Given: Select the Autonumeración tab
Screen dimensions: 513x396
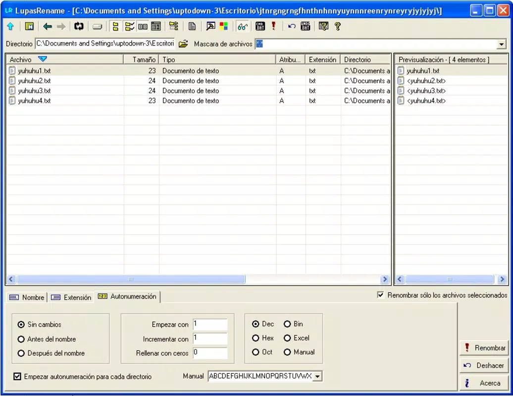Looking at the screenshot, I should click(x=127, y=297).
